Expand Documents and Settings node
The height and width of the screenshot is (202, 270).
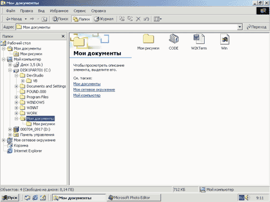pyautogui.click(x=17, y=86)
